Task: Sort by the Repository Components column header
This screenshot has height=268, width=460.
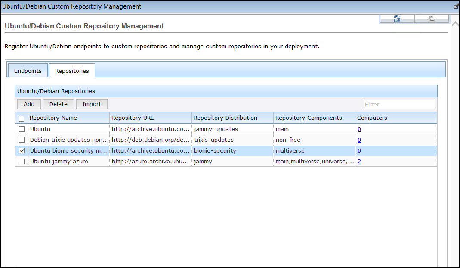Action: [314, 118]
